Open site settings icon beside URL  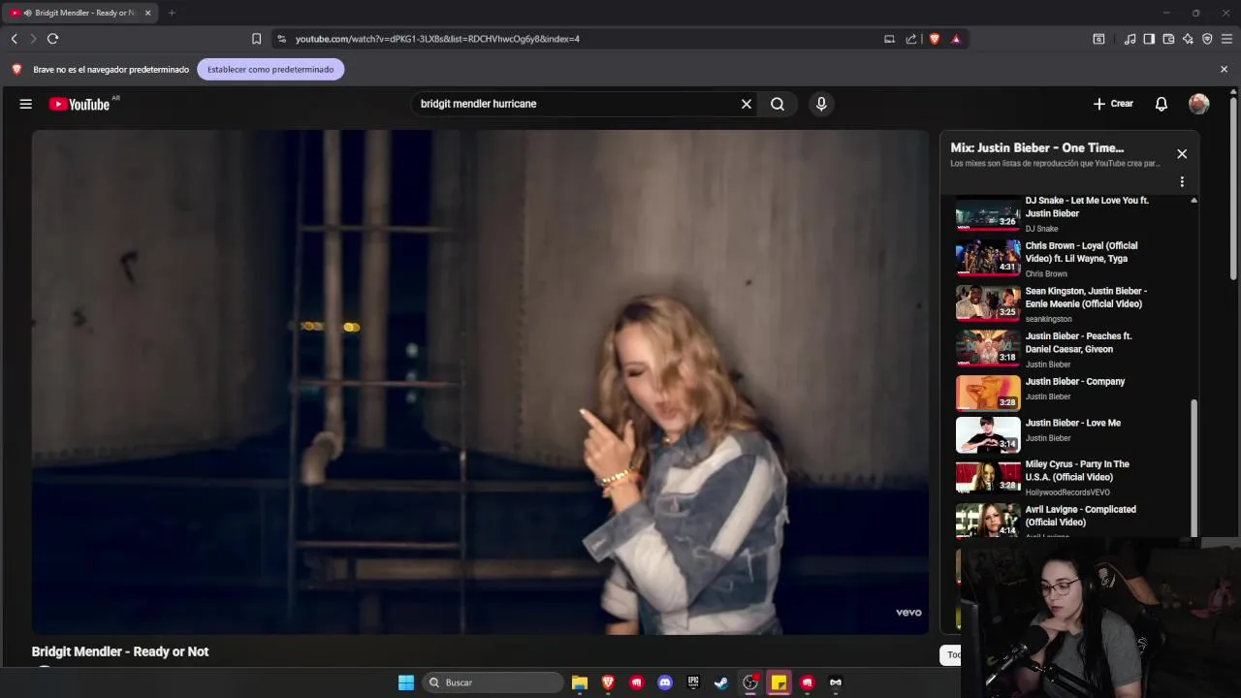282,39
